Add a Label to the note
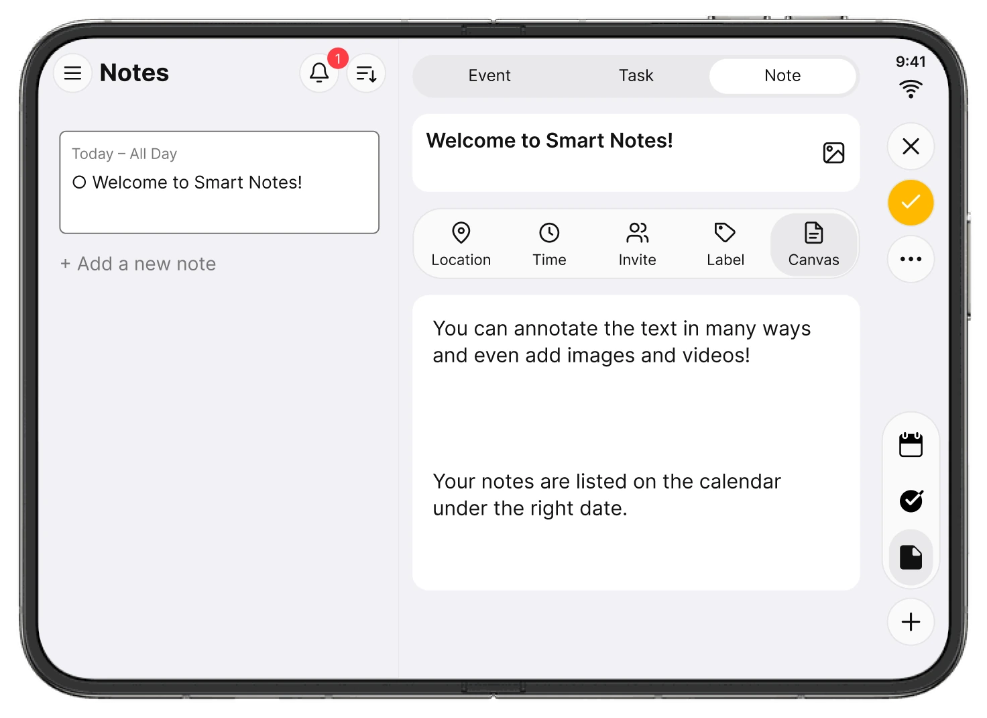Viewport: 987px width, 718px height. (725, 244)
